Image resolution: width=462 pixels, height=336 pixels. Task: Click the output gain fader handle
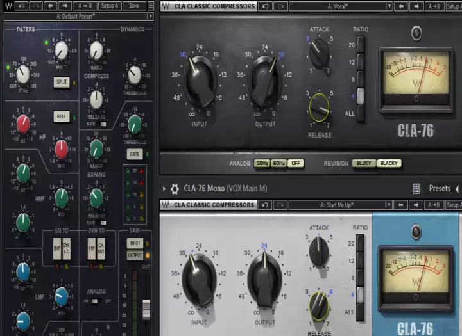pyautogui.click(x=146, y=310)
